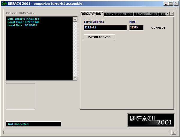The width and height of the screenshot is (180, 137).
Task: Click the BREACH 2001 logo image
Action: (x=151, y=120)
